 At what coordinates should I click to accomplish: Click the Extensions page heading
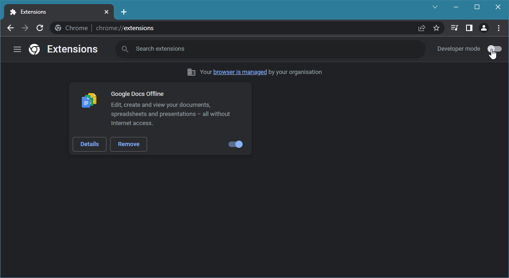pyautogui.click(x=72, y=49)
